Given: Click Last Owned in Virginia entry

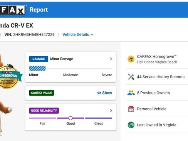Looking at the screenshot, I should click(x=156, y=125).
